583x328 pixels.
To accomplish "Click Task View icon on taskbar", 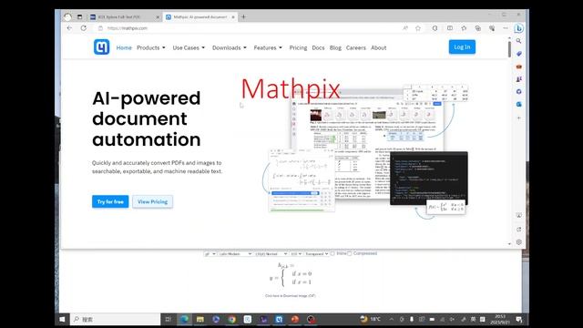I will point(168,319).
